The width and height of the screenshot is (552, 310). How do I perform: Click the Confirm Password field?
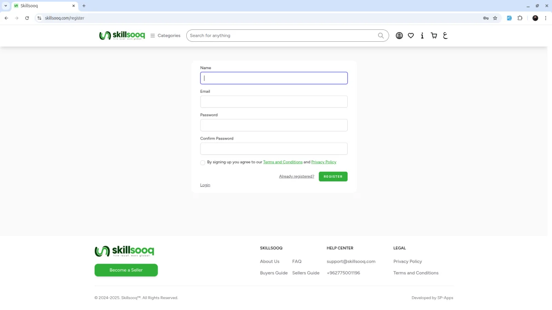[274, 149]
